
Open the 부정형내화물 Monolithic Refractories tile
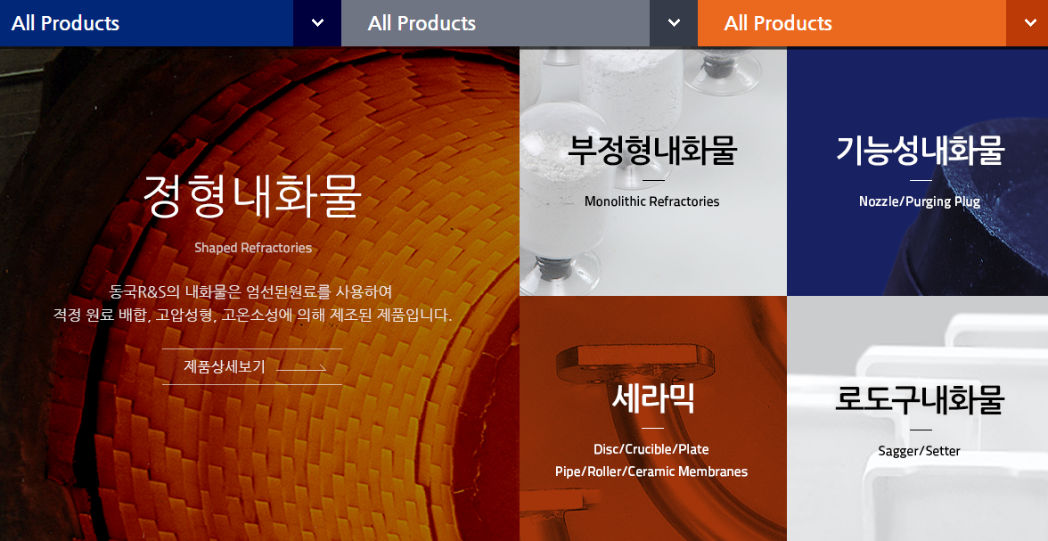(653, 171)
